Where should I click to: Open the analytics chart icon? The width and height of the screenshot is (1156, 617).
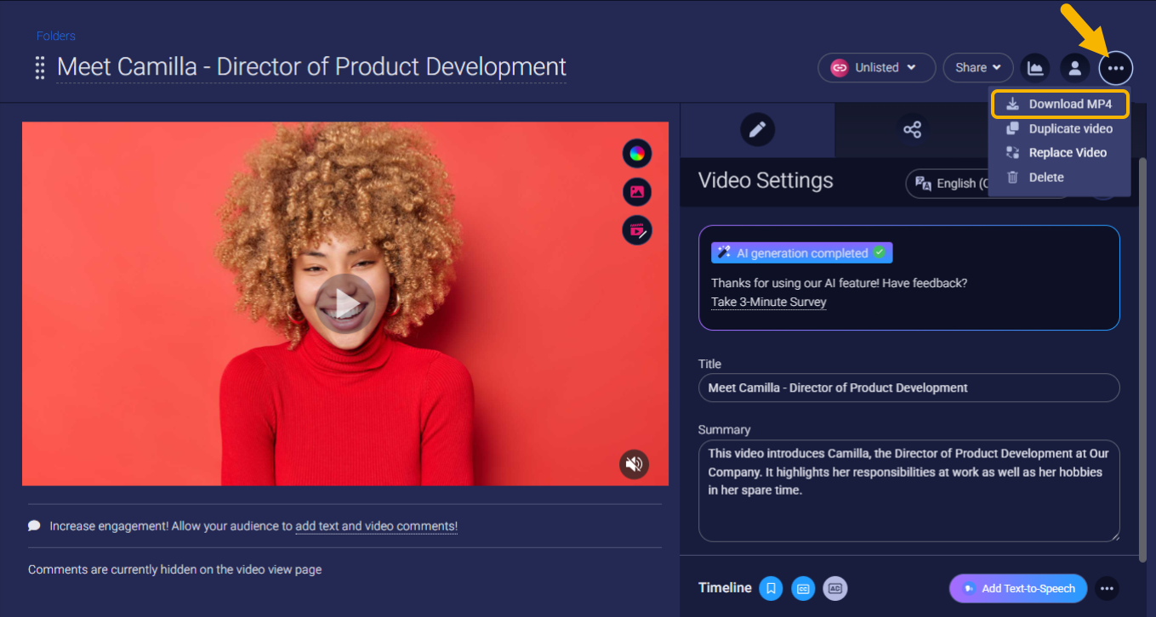pos(1035,68)
